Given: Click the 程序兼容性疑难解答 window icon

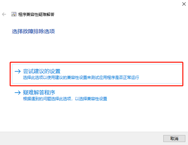Looking at the screenshot, I should (14, 14).
